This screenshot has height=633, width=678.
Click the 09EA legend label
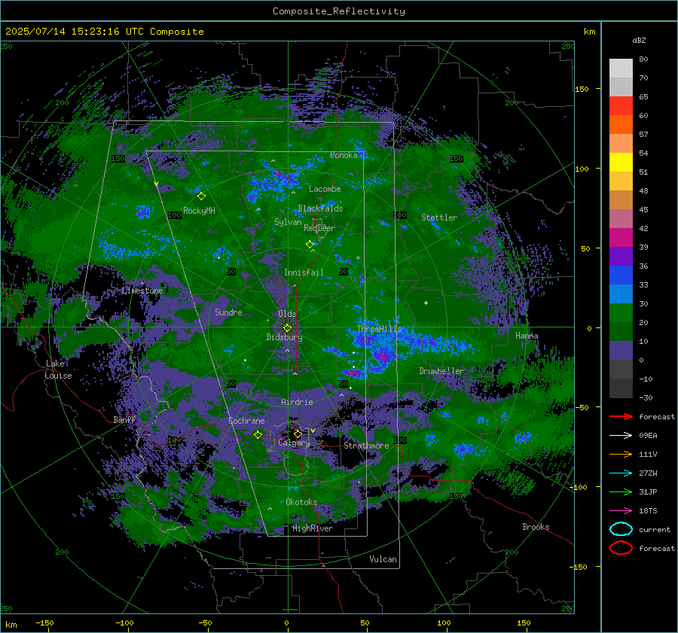point(648,436)
